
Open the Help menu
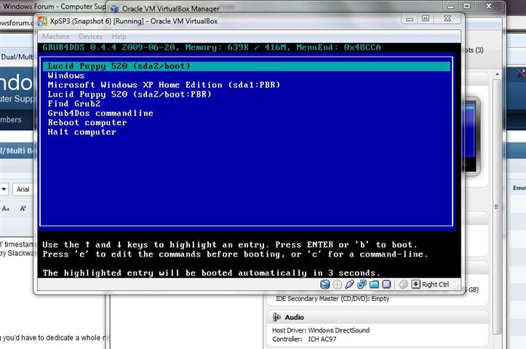pos(119,36)
